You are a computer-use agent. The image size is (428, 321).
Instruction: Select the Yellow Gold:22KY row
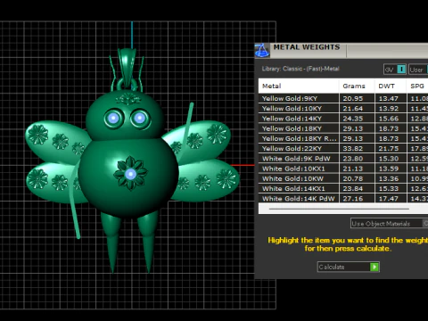click(x=343, y=148)
